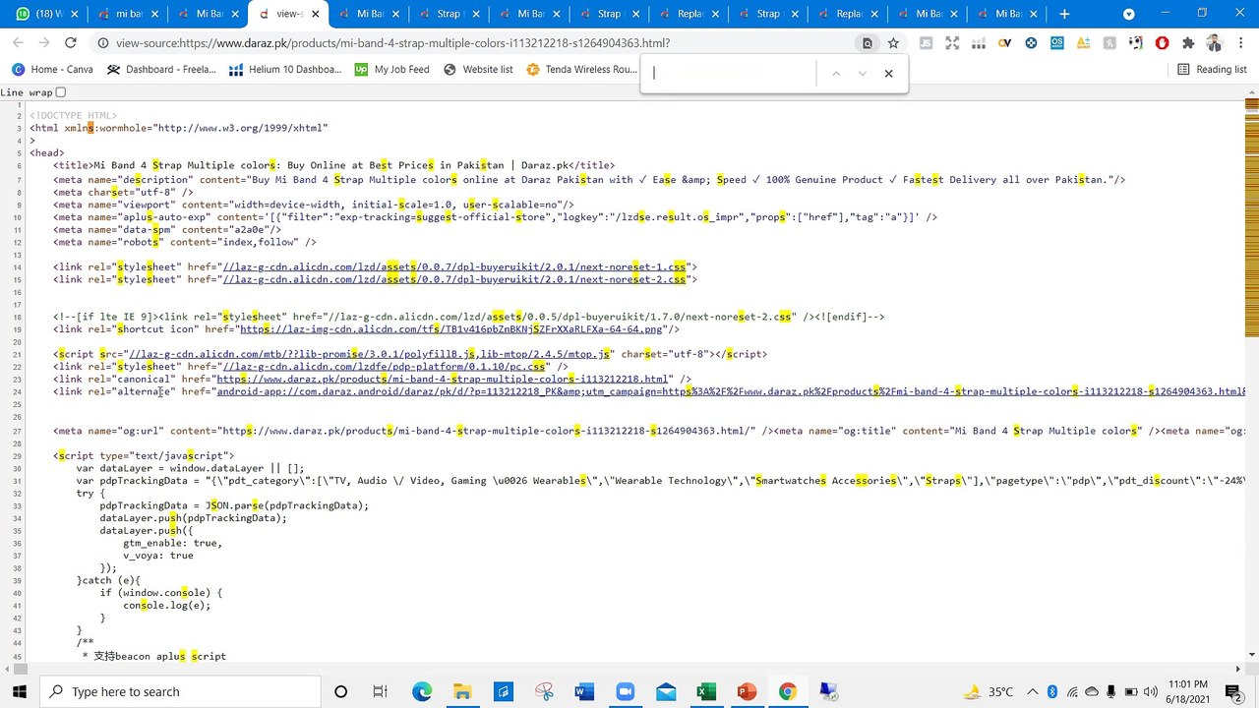1259x708 pixels.
Task: Open the polyfillB.js script src link
Action: click(370, 354)
